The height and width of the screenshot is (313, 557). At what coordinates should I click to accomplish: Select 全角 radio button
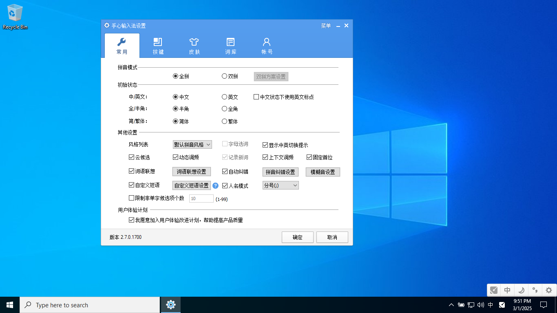[x=225, y=109]
